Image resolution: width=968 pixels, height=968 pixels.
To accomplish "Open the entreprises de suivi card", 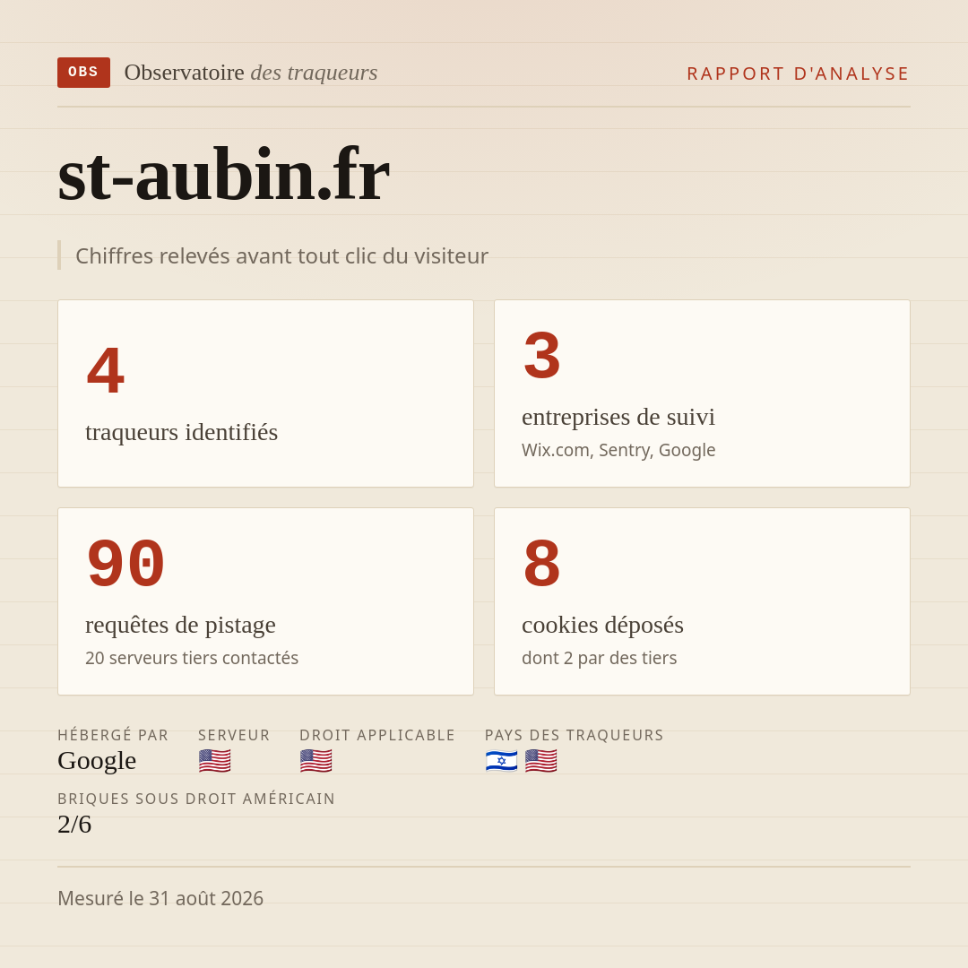I will (x=702, y=393).
